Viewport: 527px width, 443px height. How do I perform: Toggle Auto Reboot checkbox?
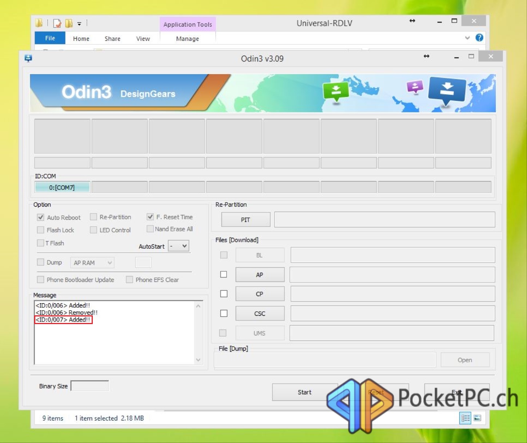coord(41,217)
